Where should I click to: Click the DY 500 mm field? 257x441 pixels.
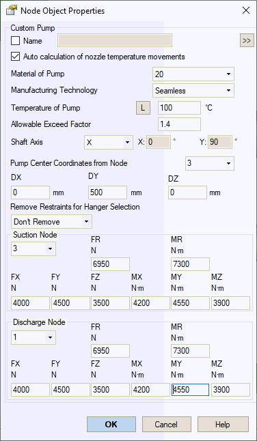click(x=108, y=193)
